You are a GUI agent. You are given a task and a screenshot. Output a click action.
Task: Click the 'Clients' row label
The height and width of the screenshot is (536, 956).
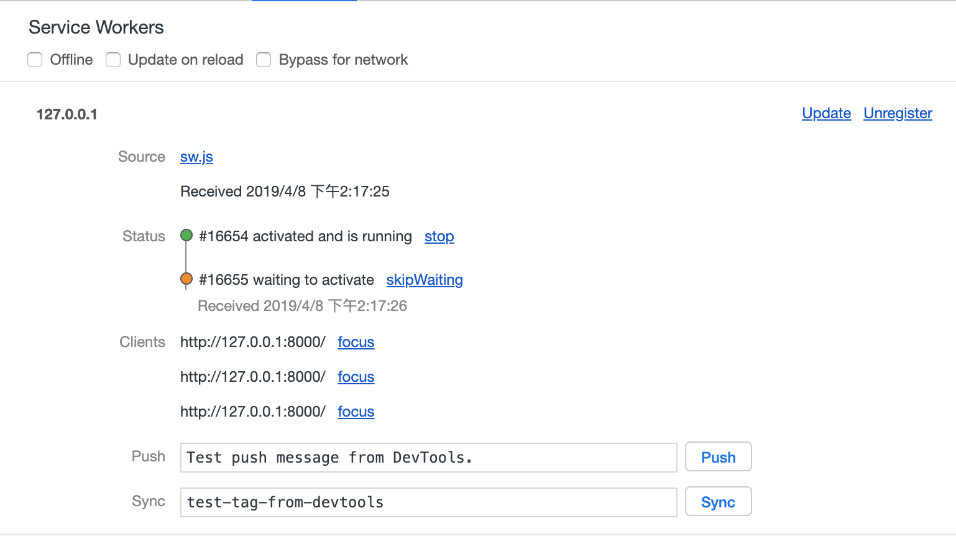coord(142,342)
